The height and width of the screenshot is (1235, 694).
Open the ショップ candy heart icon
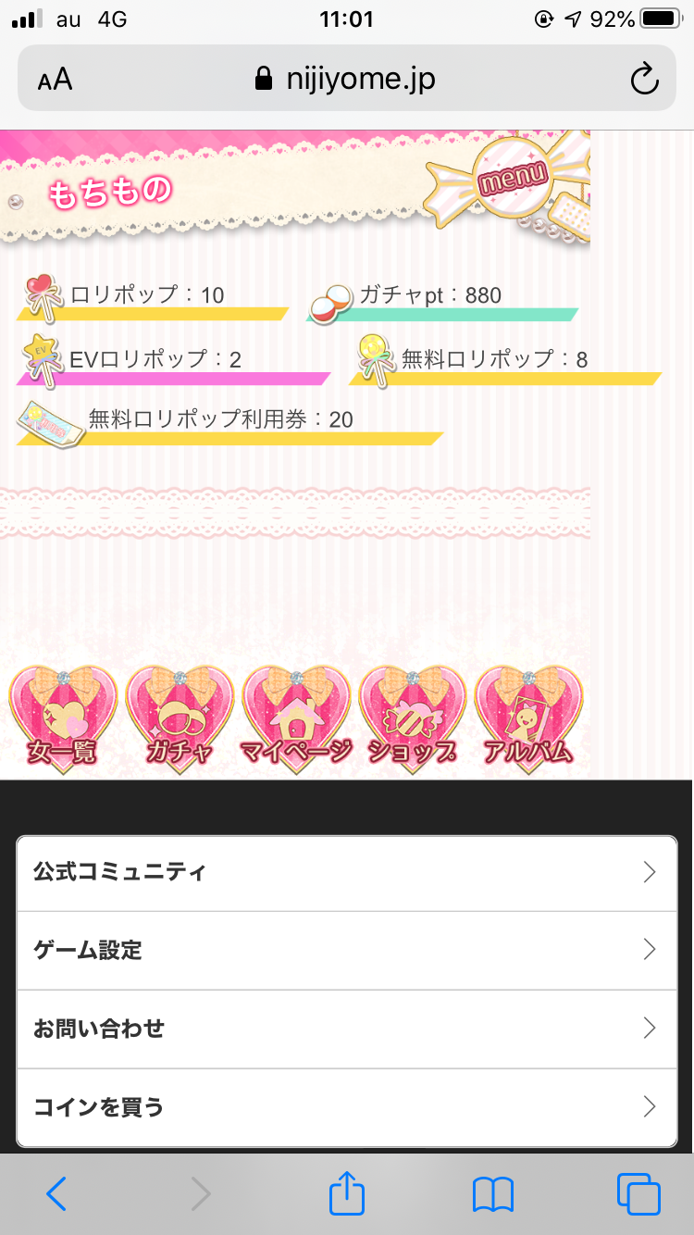[x=413, y=717]
